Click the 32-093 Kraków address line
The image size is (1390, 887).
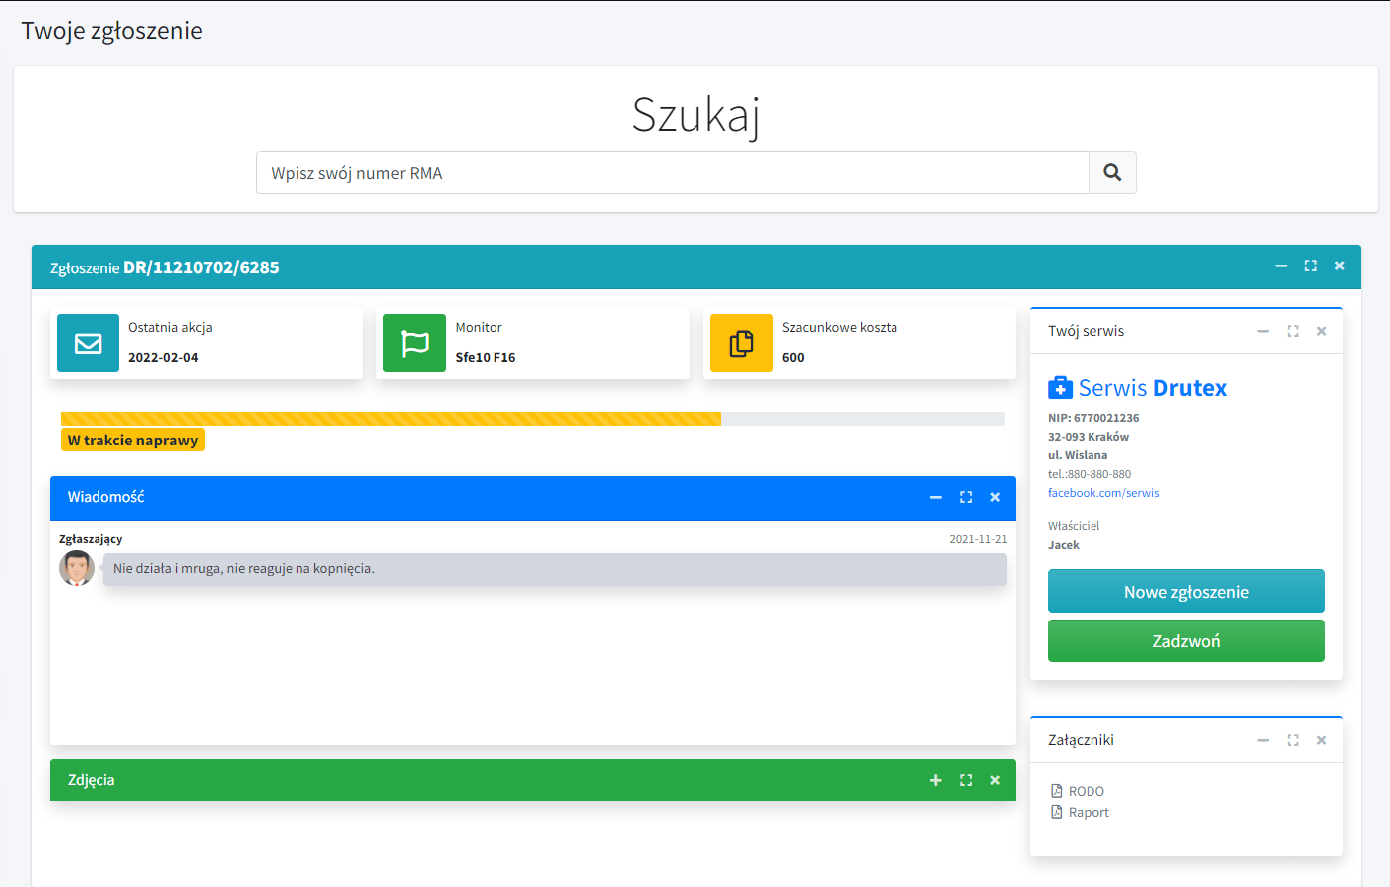(x=1089, y=437)
